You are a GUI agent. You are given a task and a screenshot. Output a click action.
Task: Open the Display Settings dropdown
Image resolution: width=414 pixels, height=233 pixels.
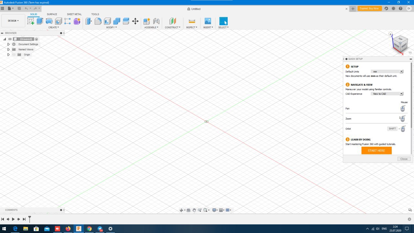pyautogui.click(x=215, y=210)
